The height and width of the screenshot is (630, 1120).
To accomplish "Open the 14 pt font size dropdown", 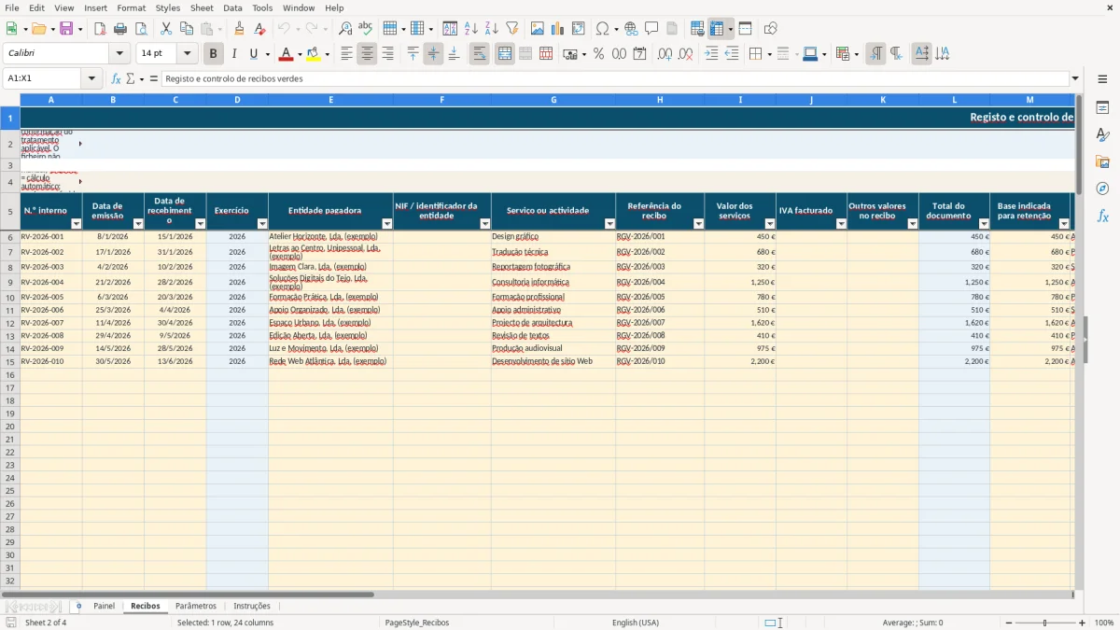I will pos(187,54).
